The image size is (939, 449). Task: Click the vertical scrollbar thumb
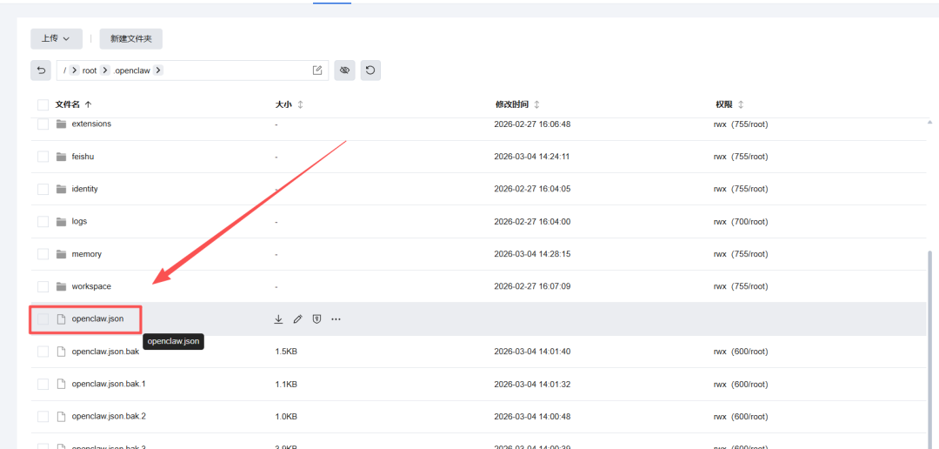930,348
